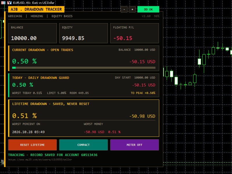Screen dimensions: 232x174
Task: Click the Current Drawdown progress bar
Action: [x=84, y=68]
